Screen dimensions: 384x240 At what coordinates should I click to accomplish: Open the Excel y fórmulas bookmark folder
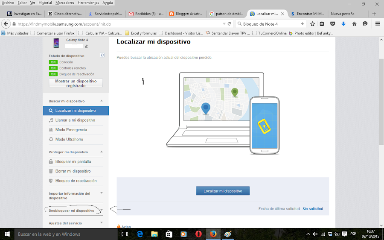(141, 33)
